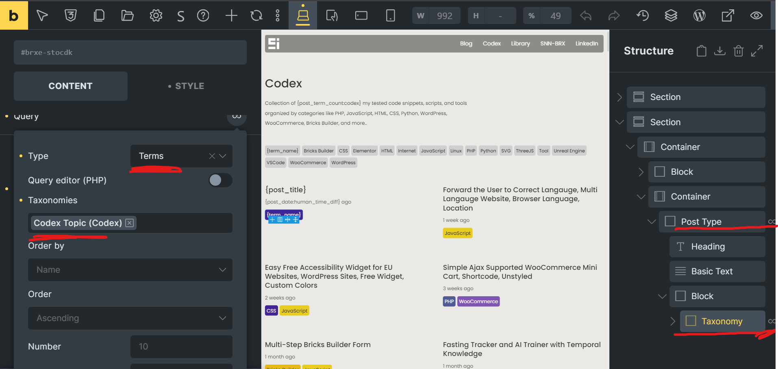778x369 pixels.
Task: Click the element ID field #brxe-stocdk
Action: click(x=130, y=52)
